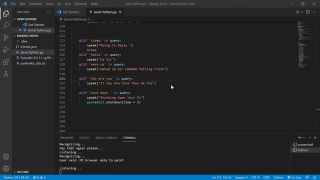Click the VS Code logo icon in title bar
320x180 pixels.
pos(4,4)
